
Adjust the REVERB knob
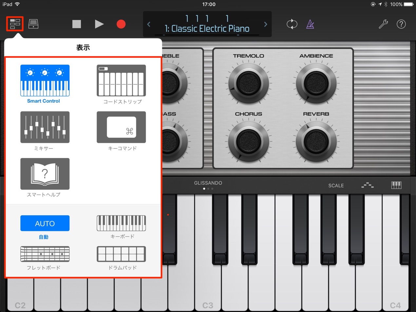coord(316,141)
